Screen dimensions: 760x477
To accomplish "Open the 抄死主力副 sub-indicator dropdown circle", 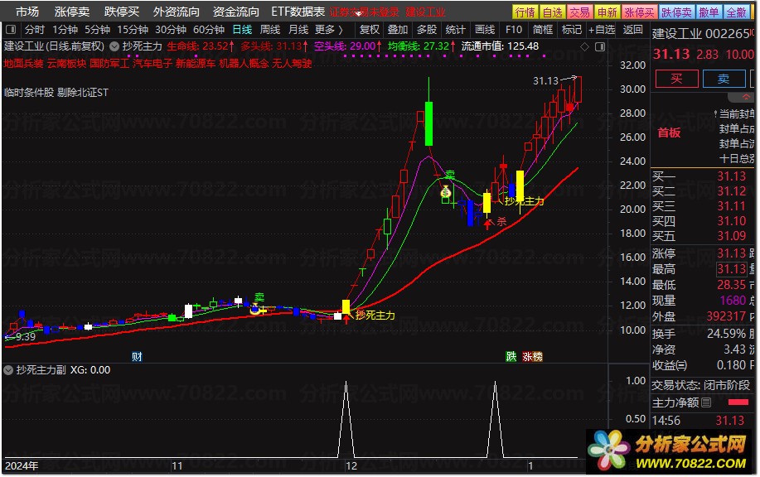I will (x=8, y=370).
